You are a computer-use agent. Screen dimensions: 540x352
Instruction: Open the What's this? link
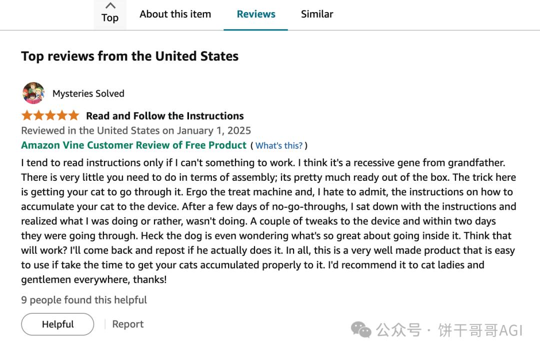pos(279,145)
